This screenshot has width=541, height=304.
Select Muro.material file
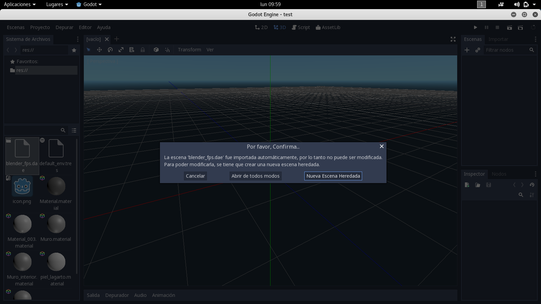56,228
